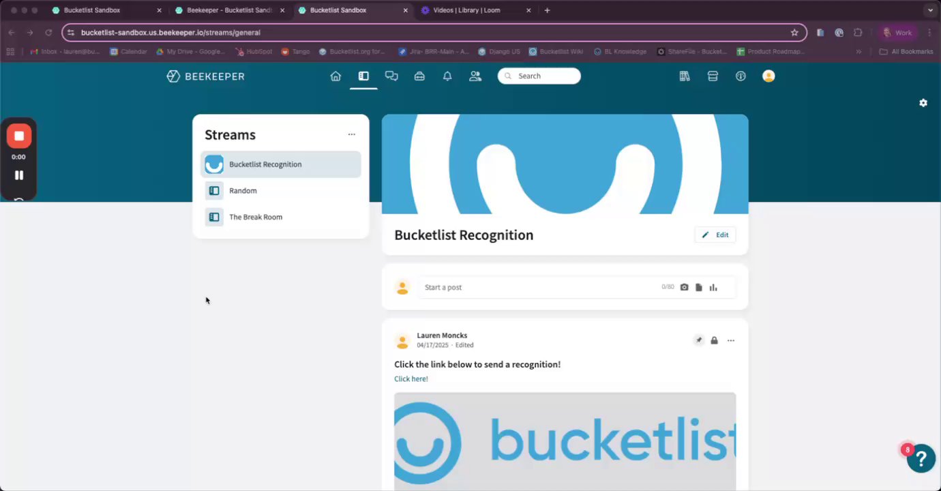Expand the tab search chevron
The height and width of the screenshot is (491, 941).
pyautogui.click(x=930, y=10)
